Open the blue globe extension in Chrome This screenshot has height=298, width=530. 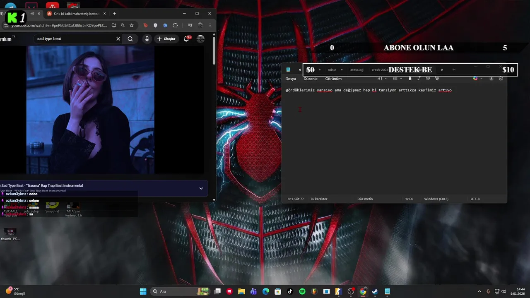[x=165, y=25]
